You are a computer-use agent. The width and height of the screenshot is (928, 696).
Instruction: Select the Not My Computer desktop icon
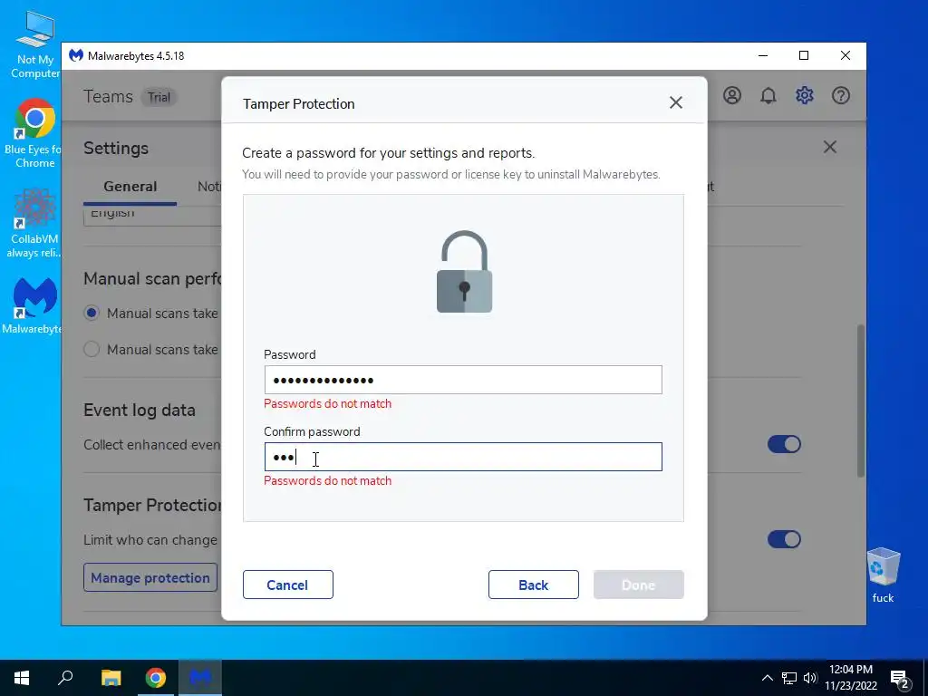coord(35,45)
